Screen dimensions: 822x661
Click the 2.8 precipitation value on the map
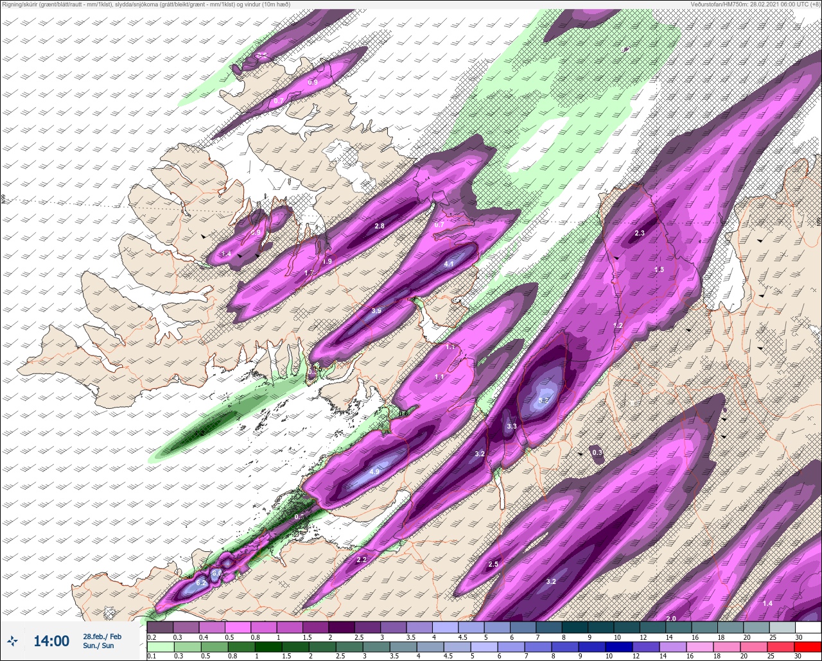(380, 226)
